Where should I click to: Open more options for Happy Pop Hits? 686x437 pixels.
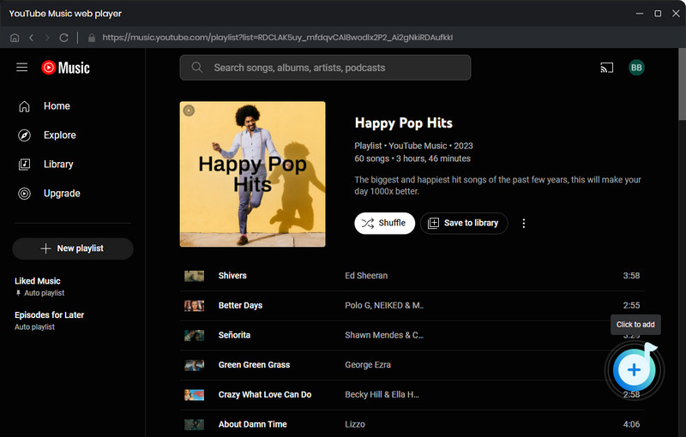[x=523, y=224]
